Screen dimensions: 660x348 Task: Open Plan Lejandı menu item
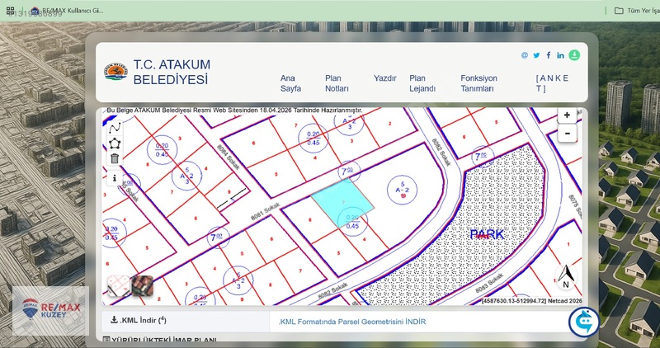tap(422, 83)
